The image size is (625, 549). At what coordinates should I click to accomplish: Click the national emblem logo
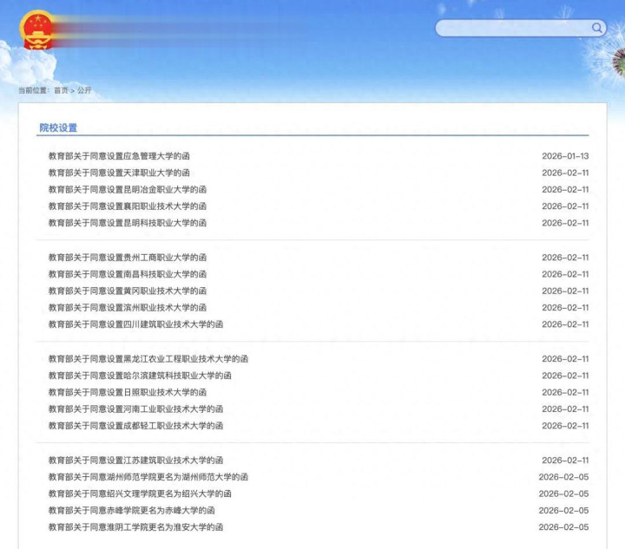tap(36, 30)
